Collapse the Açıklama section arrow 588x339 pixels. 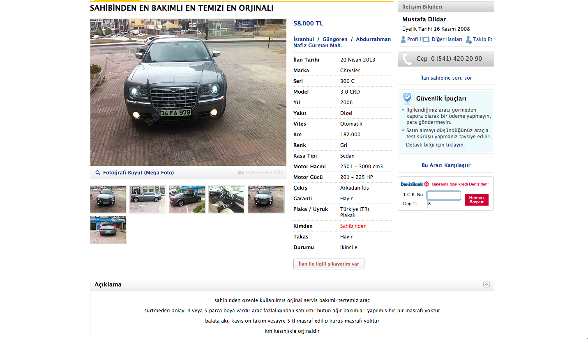pyautogui.click(x=486, y=284)
